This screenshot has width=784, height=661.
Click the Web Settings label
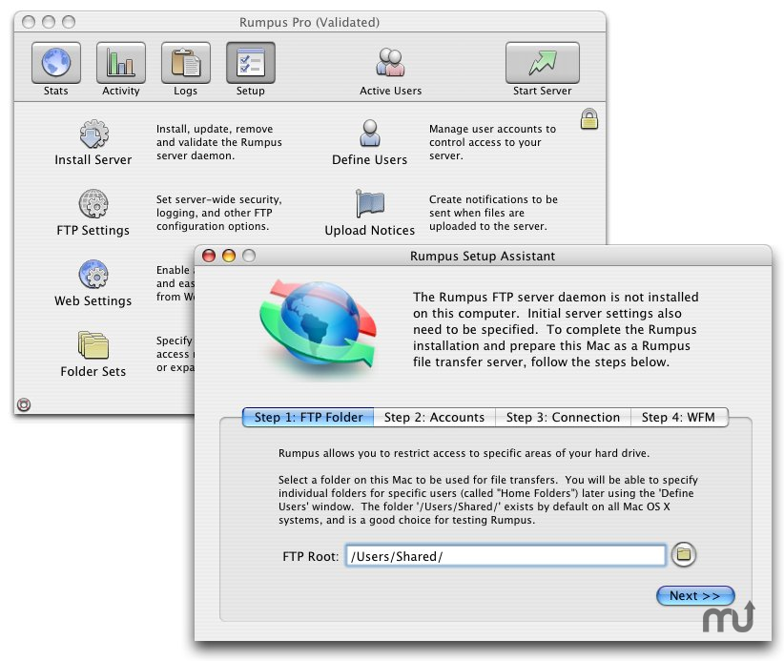[x=93, y=301]
